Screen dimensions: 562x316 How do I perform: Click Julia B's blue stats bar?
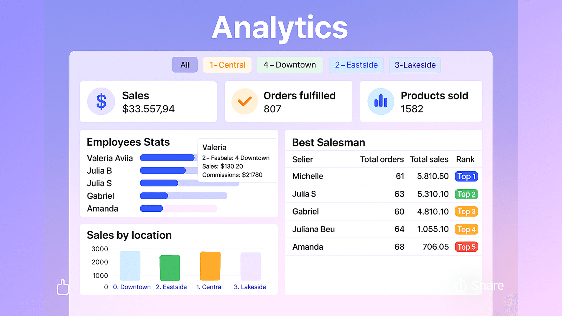coord(163,170)
